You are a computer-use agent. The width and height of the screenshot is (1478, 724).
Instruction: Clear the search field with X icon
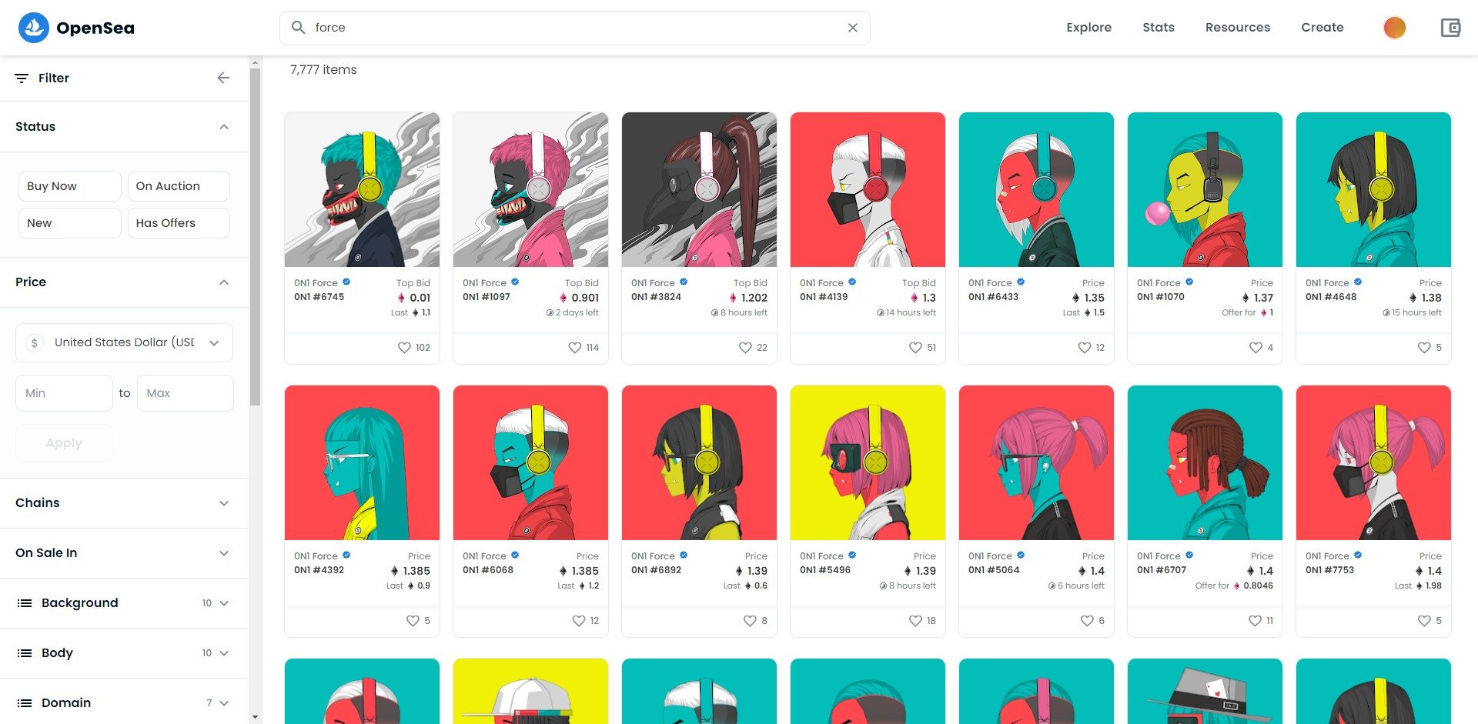852,28
